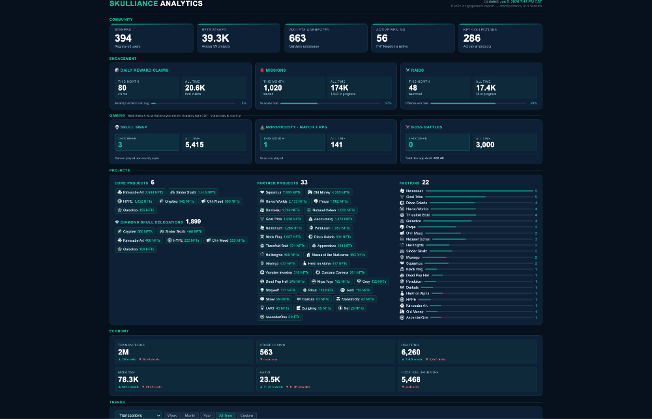Click the Muses of the Multiverse icon

pyautogui.click(x=308, y=255)
